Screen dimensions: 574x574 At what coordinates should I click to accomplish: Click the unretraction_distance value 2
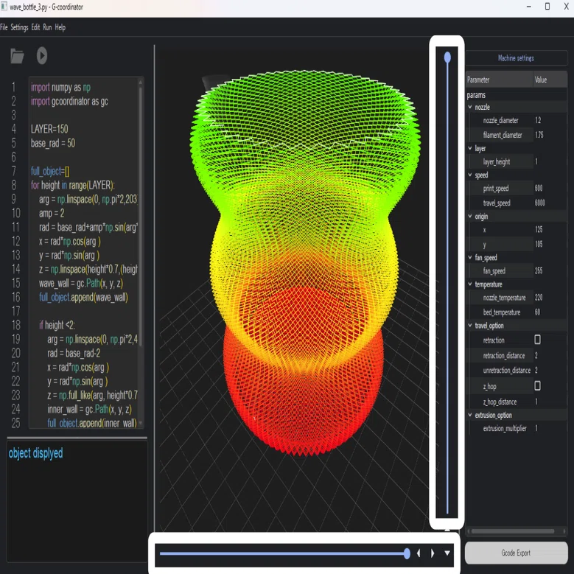click(536, 370)
